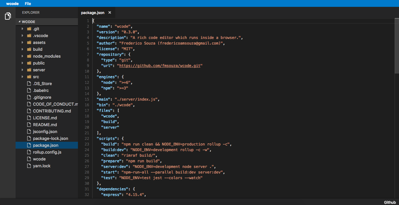Select package.json in the explorer tree
The image size is (399, 205).
tap(47, 145)
